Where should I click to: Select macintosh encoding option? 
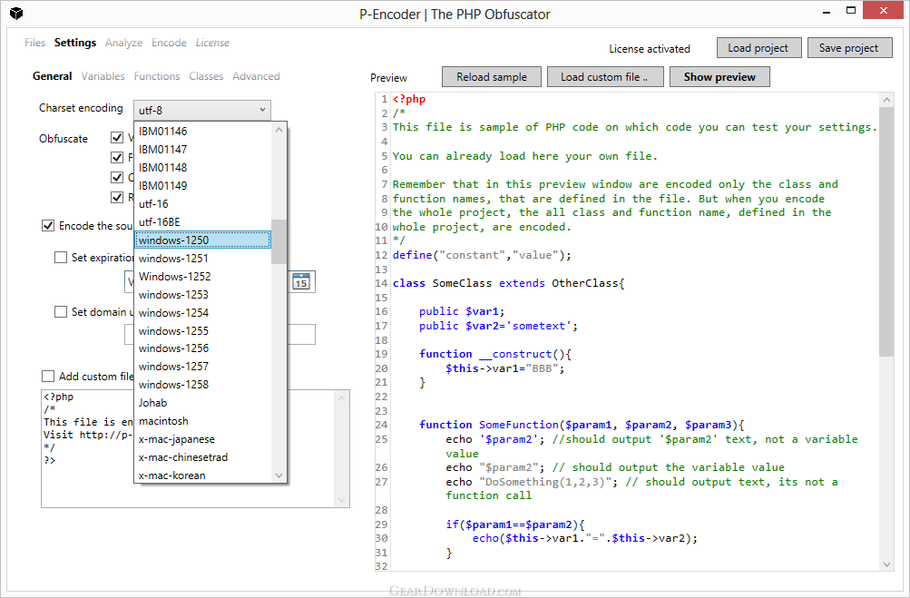(202, 421)
